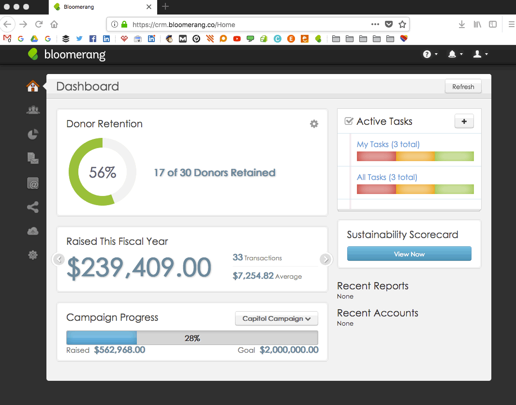516x405 pixels.
Task: Open Donor Retention widget settings gear
Action: pyautogui.click(x=314, y=124)
